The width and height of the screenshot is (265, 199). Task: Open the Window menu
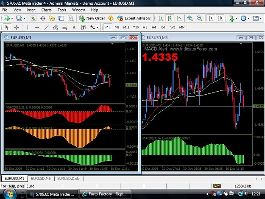[x=78, y=10]
